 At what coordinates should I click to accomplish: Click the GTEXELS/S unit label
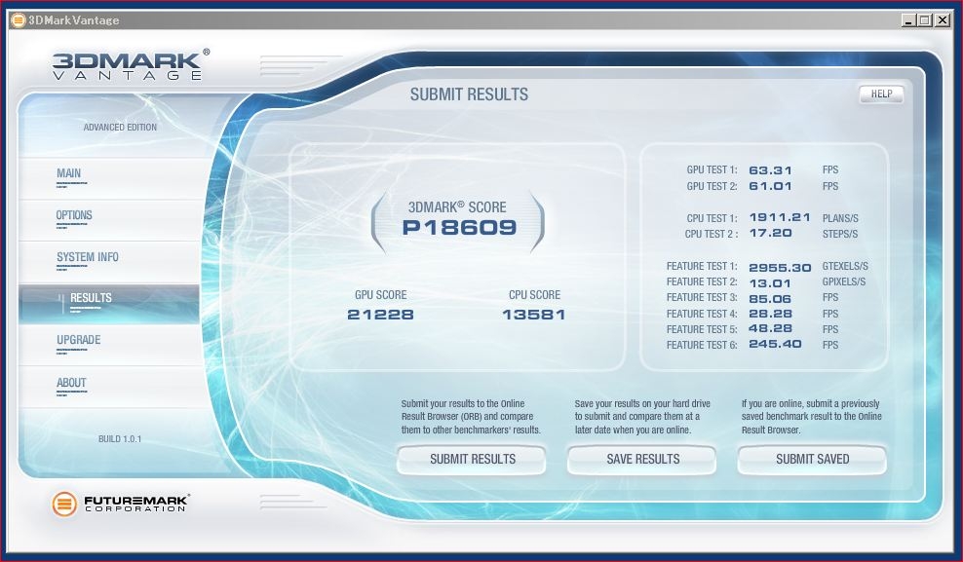tap(845, 266)
